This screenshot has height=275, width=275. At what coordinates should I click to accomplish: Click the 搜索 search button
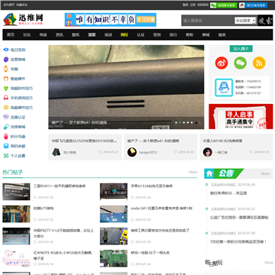tap(265, 21)
